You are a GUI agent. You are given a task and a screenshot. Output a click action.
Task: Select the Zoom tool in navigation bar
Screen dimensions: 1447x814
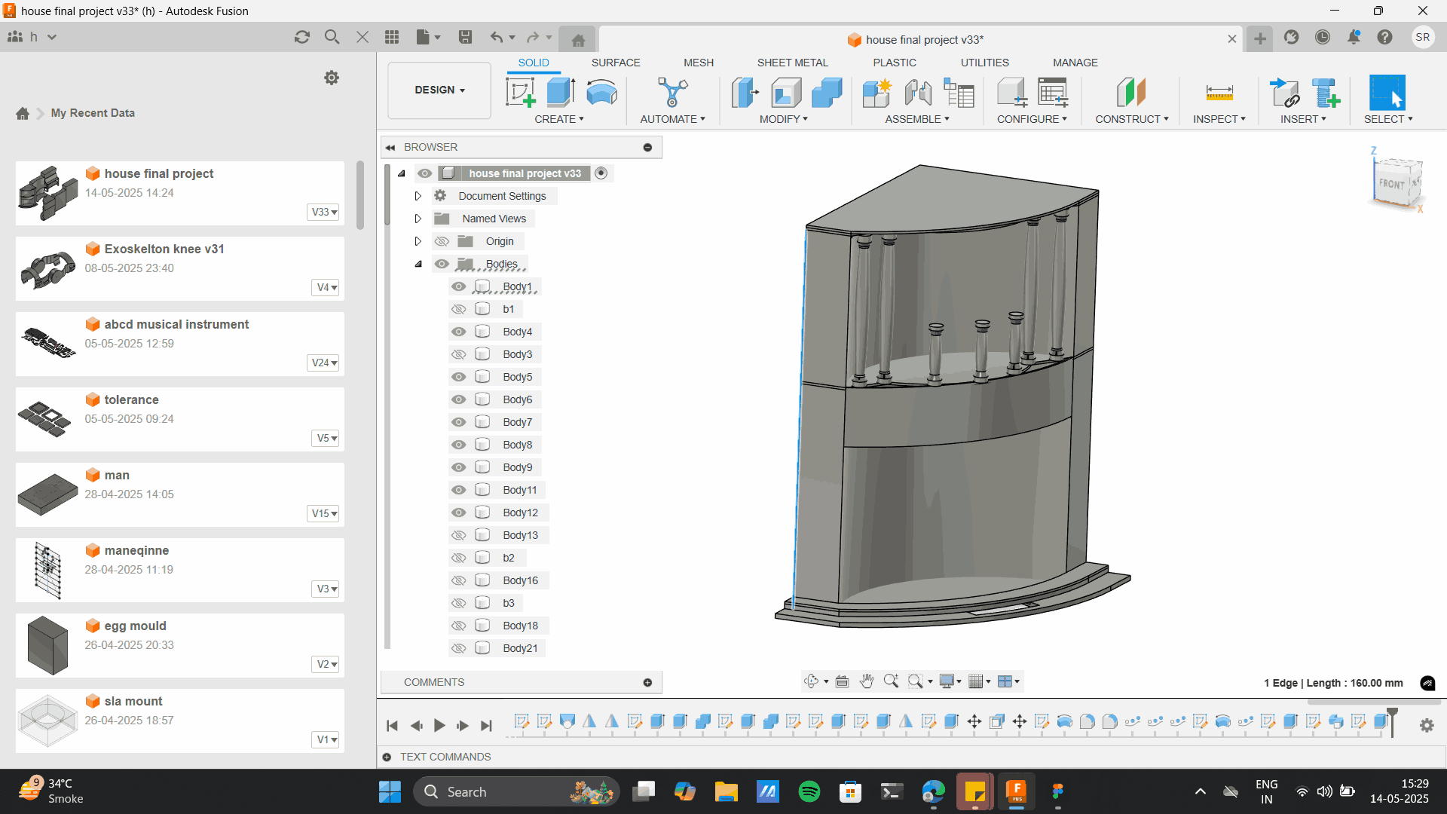coord(891,681)
